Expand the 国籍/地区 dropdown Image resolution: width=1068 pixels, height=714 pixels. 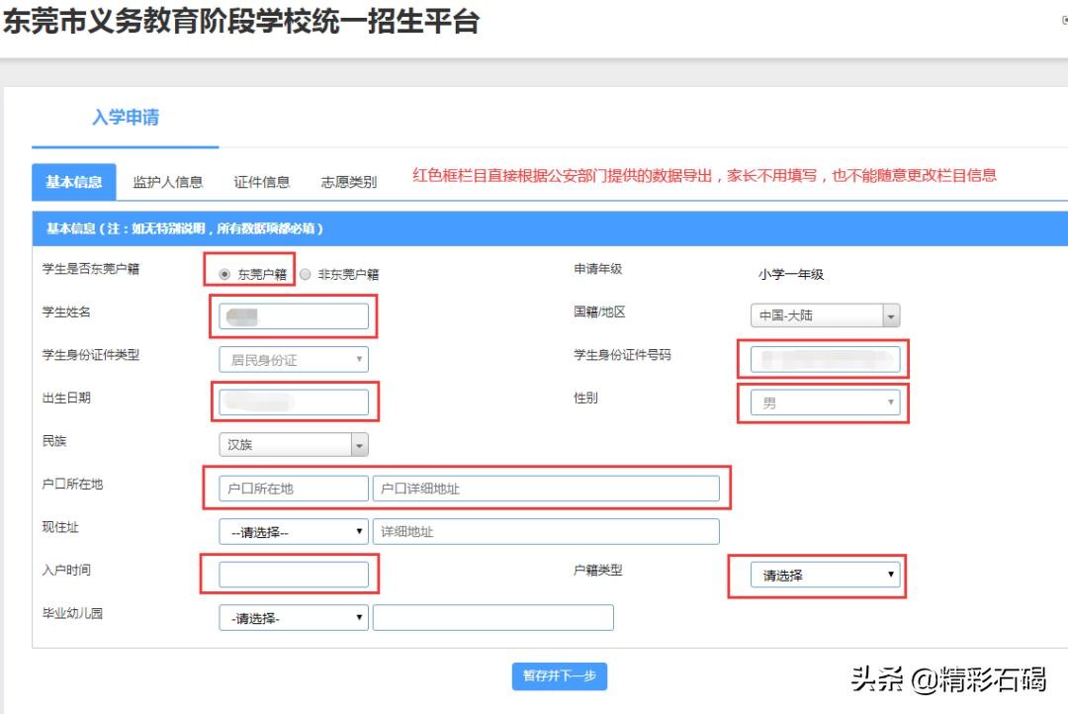click(x=825, y=316)
